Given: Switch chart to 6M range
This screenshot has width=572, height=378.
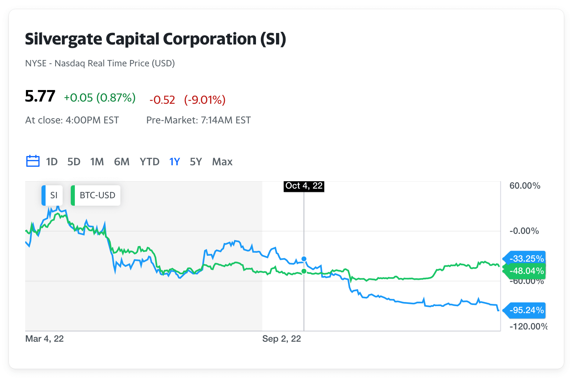Looking at the screenshot, I should pyautogui.click(x=122, y=162).
